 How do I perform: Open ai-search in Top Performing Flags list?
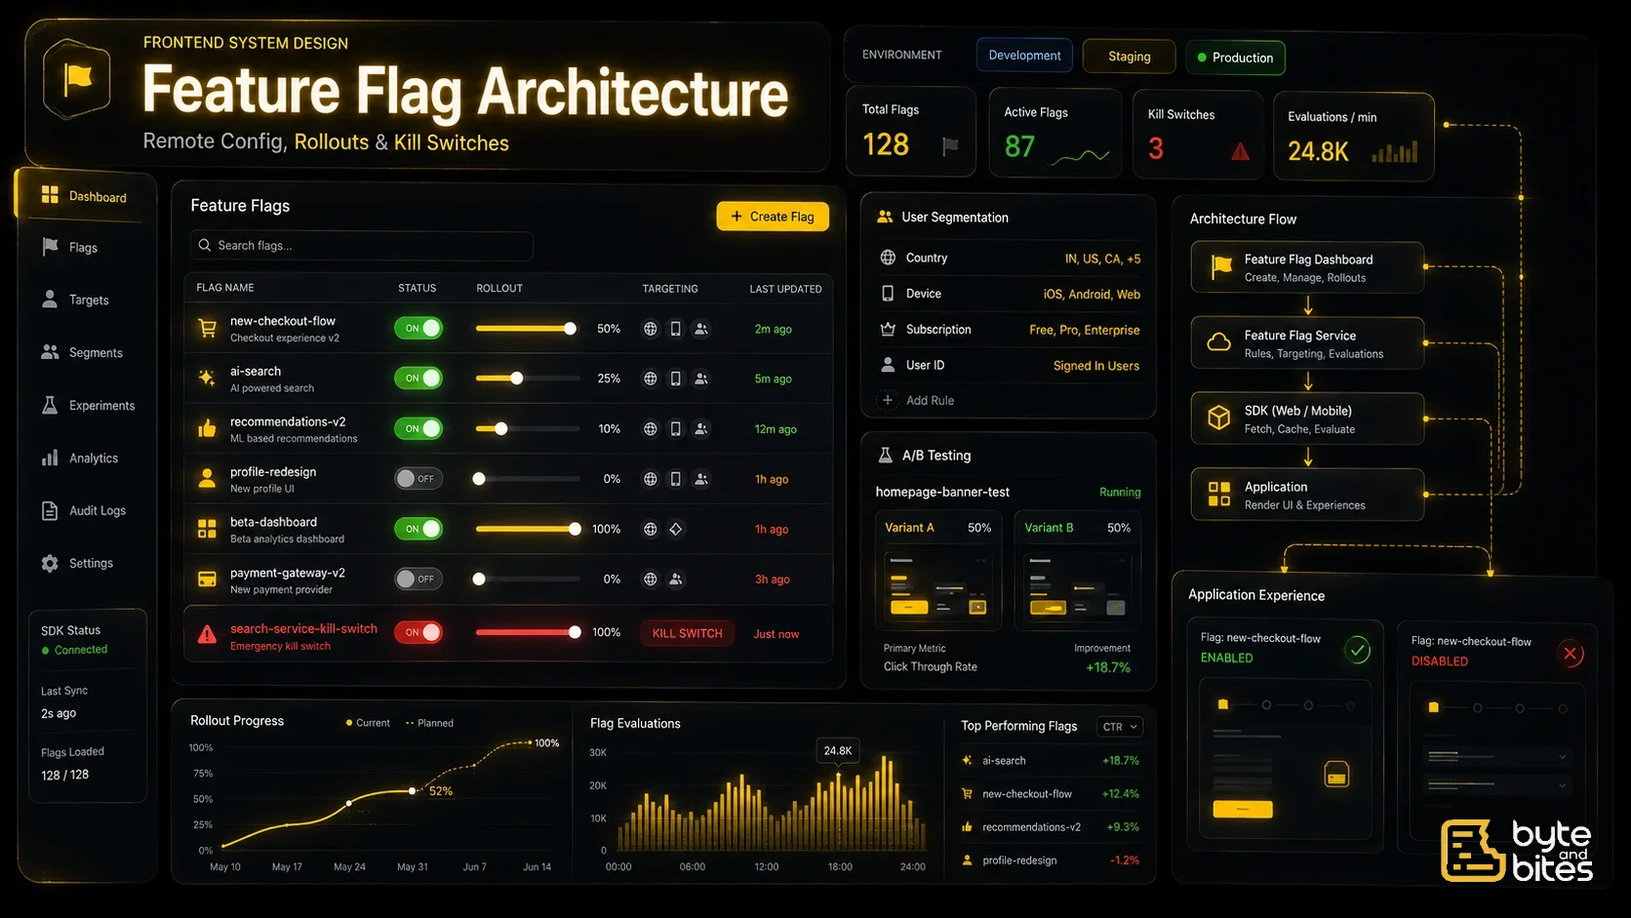(1050, 760)
